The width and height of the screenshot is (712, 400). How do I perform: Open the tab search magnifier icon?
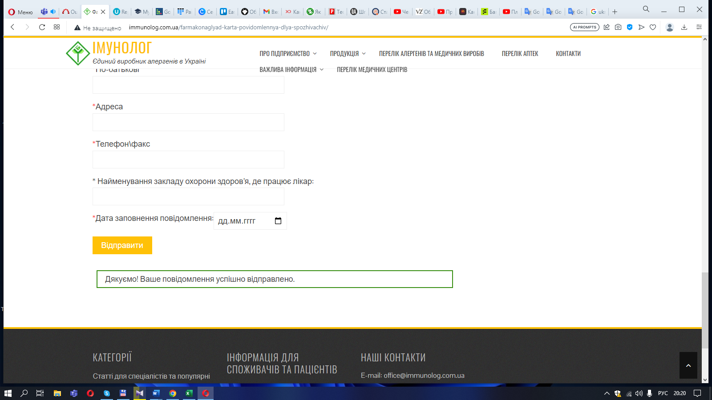coord(646,9)
